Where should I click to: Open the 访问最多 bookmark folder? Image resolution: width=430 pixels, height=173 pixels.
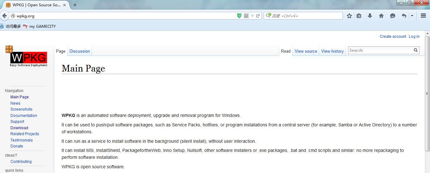10,26
